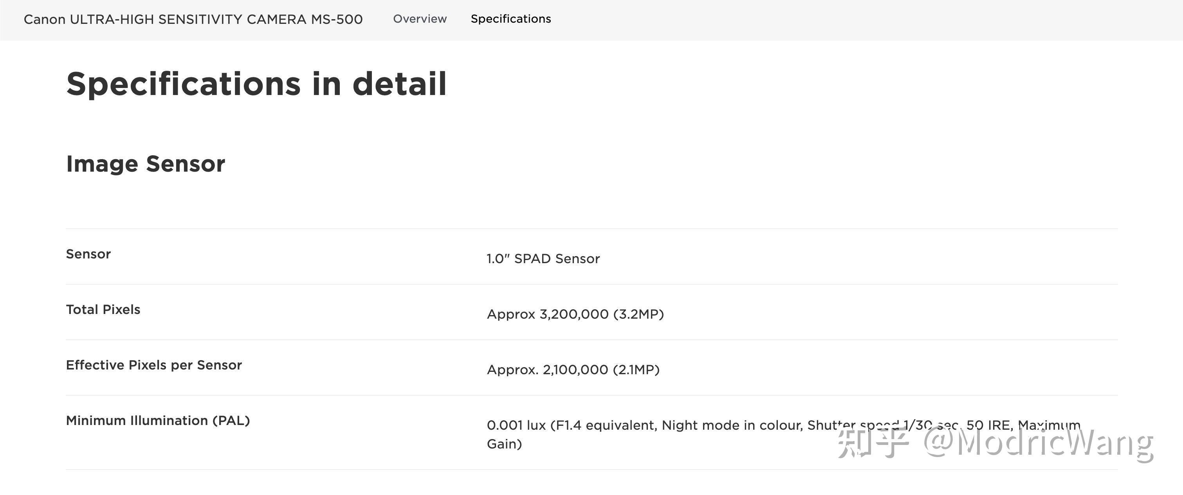Click the 1.0" SPAD Sensor value
Image resolution: width=1183 pixels, height=495 pixels.
[543, 258]
